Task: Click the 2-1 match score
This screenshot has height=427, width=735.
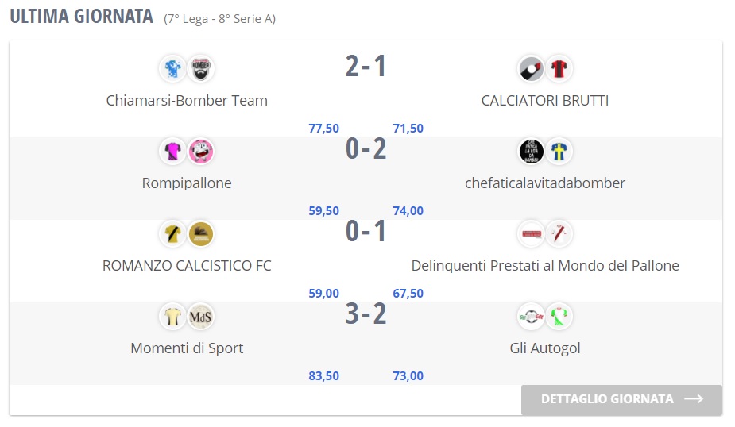Action: [366, 67]
